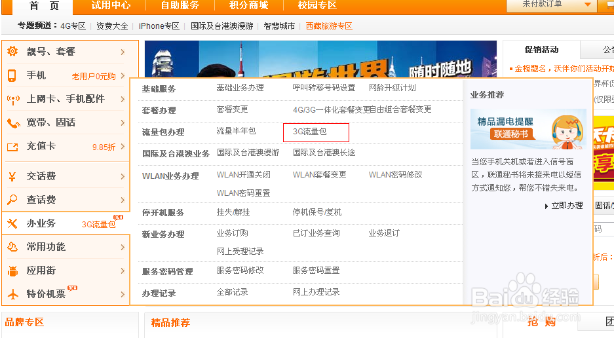The height and width of the screenshot is (338, 614).
Task: Click the 3G流量包 promo next to 办业务
Action: (99, 225)
